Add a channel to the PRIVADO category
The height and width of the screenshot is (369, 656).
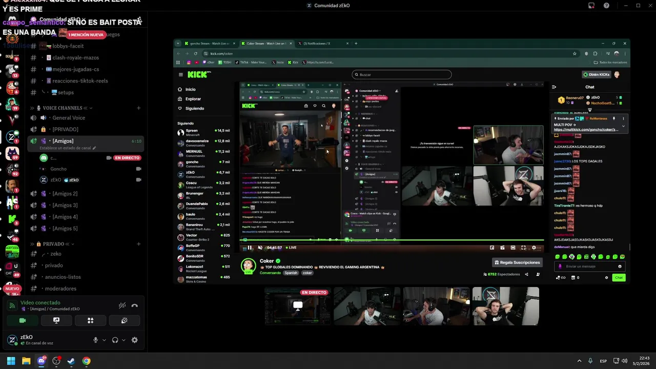click(138, 244)
